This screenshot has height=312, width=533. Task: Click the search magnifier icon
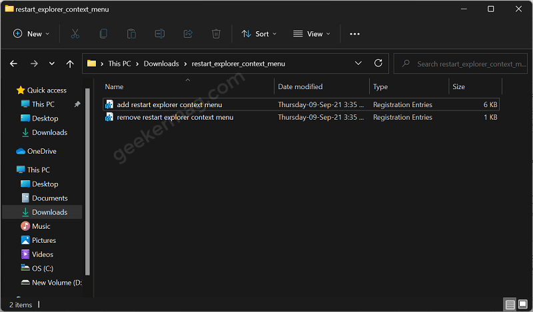406,63
